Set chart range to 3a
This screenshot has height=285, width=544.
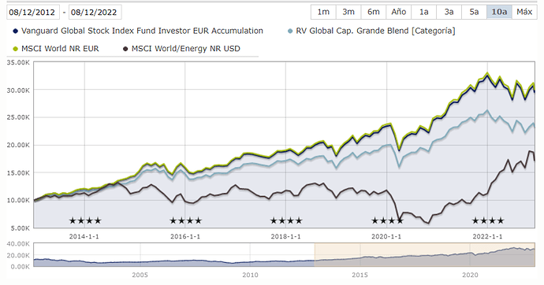tap(449, 12)
